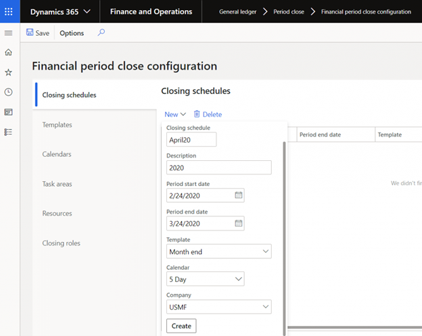Click the Delete trash can icon

click(x=197, y=114)
